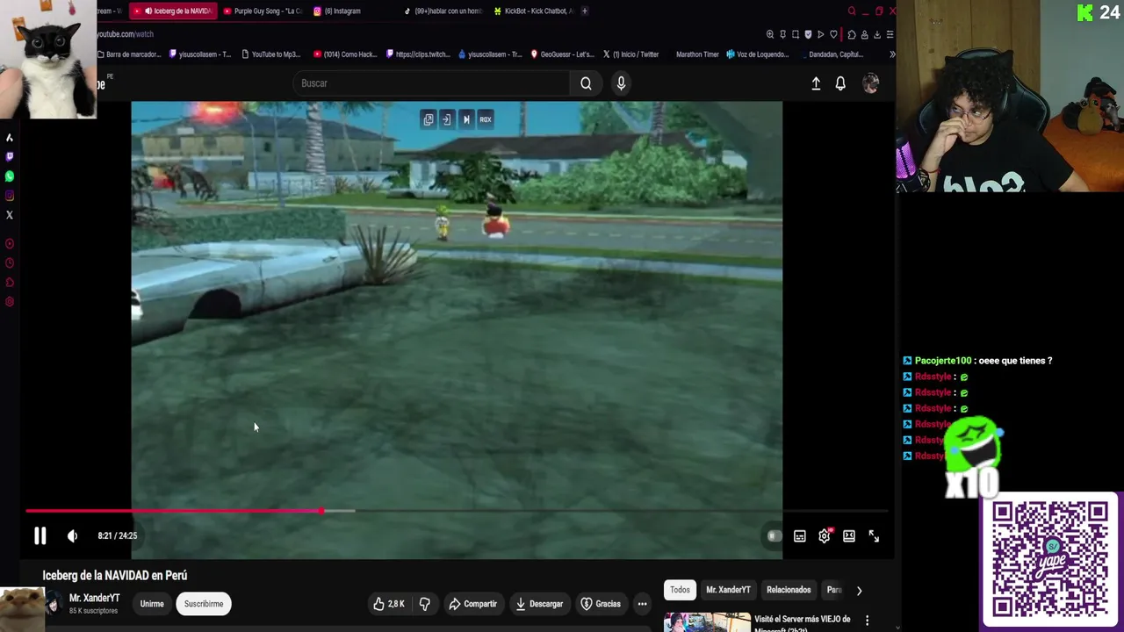Open Instagram icon in browser sidebar

(10, 195)
